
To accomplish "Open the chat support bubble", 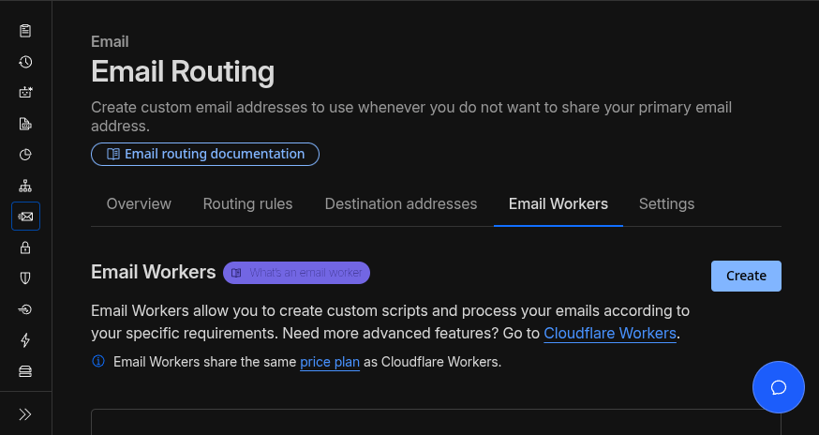I will (x=778, y=387).
